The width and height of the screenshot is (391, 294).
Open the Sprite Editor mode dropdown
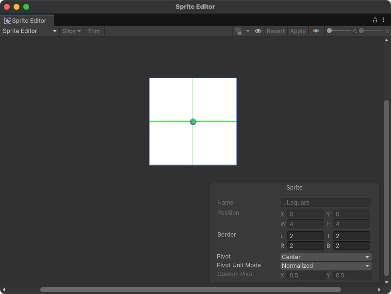[x=30, y=31]
